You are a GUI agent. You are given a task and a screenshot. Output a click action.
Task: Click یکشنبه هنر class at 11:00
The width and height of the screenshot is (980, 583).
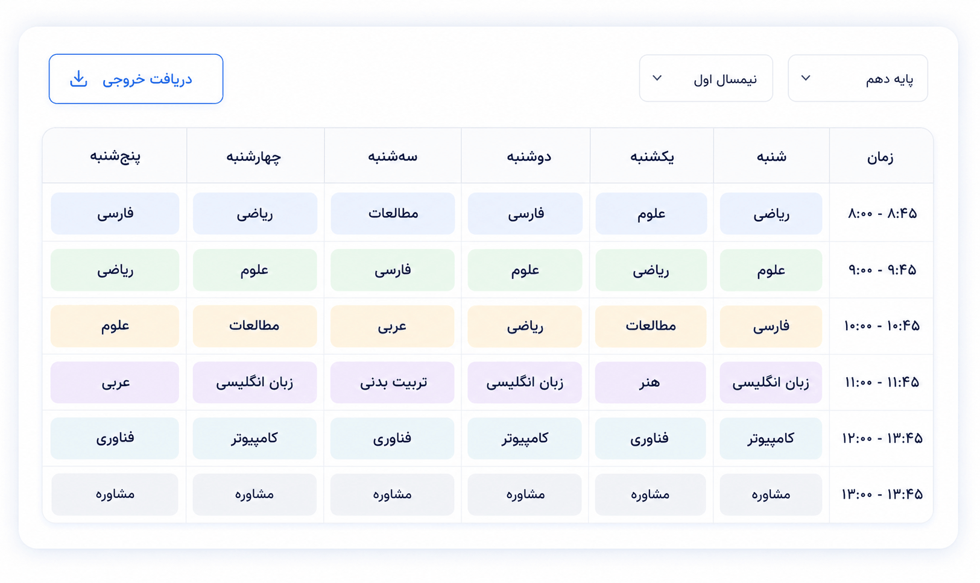coord(651,382)
